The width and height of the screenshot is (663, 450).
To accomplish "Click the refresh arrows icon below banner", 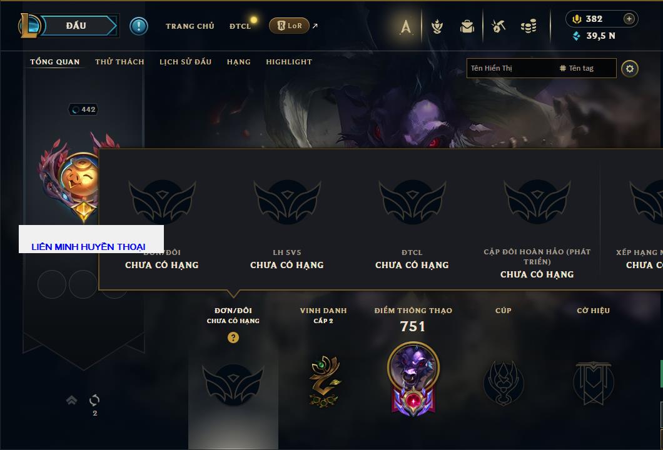I will pos(94,400).
